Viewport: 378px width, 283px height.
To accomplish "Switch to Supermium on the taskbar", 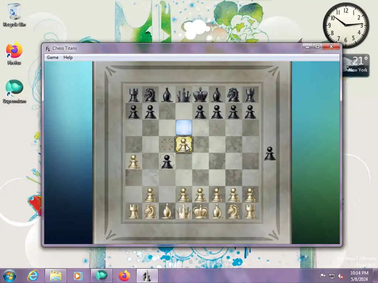I will point(101,276).
